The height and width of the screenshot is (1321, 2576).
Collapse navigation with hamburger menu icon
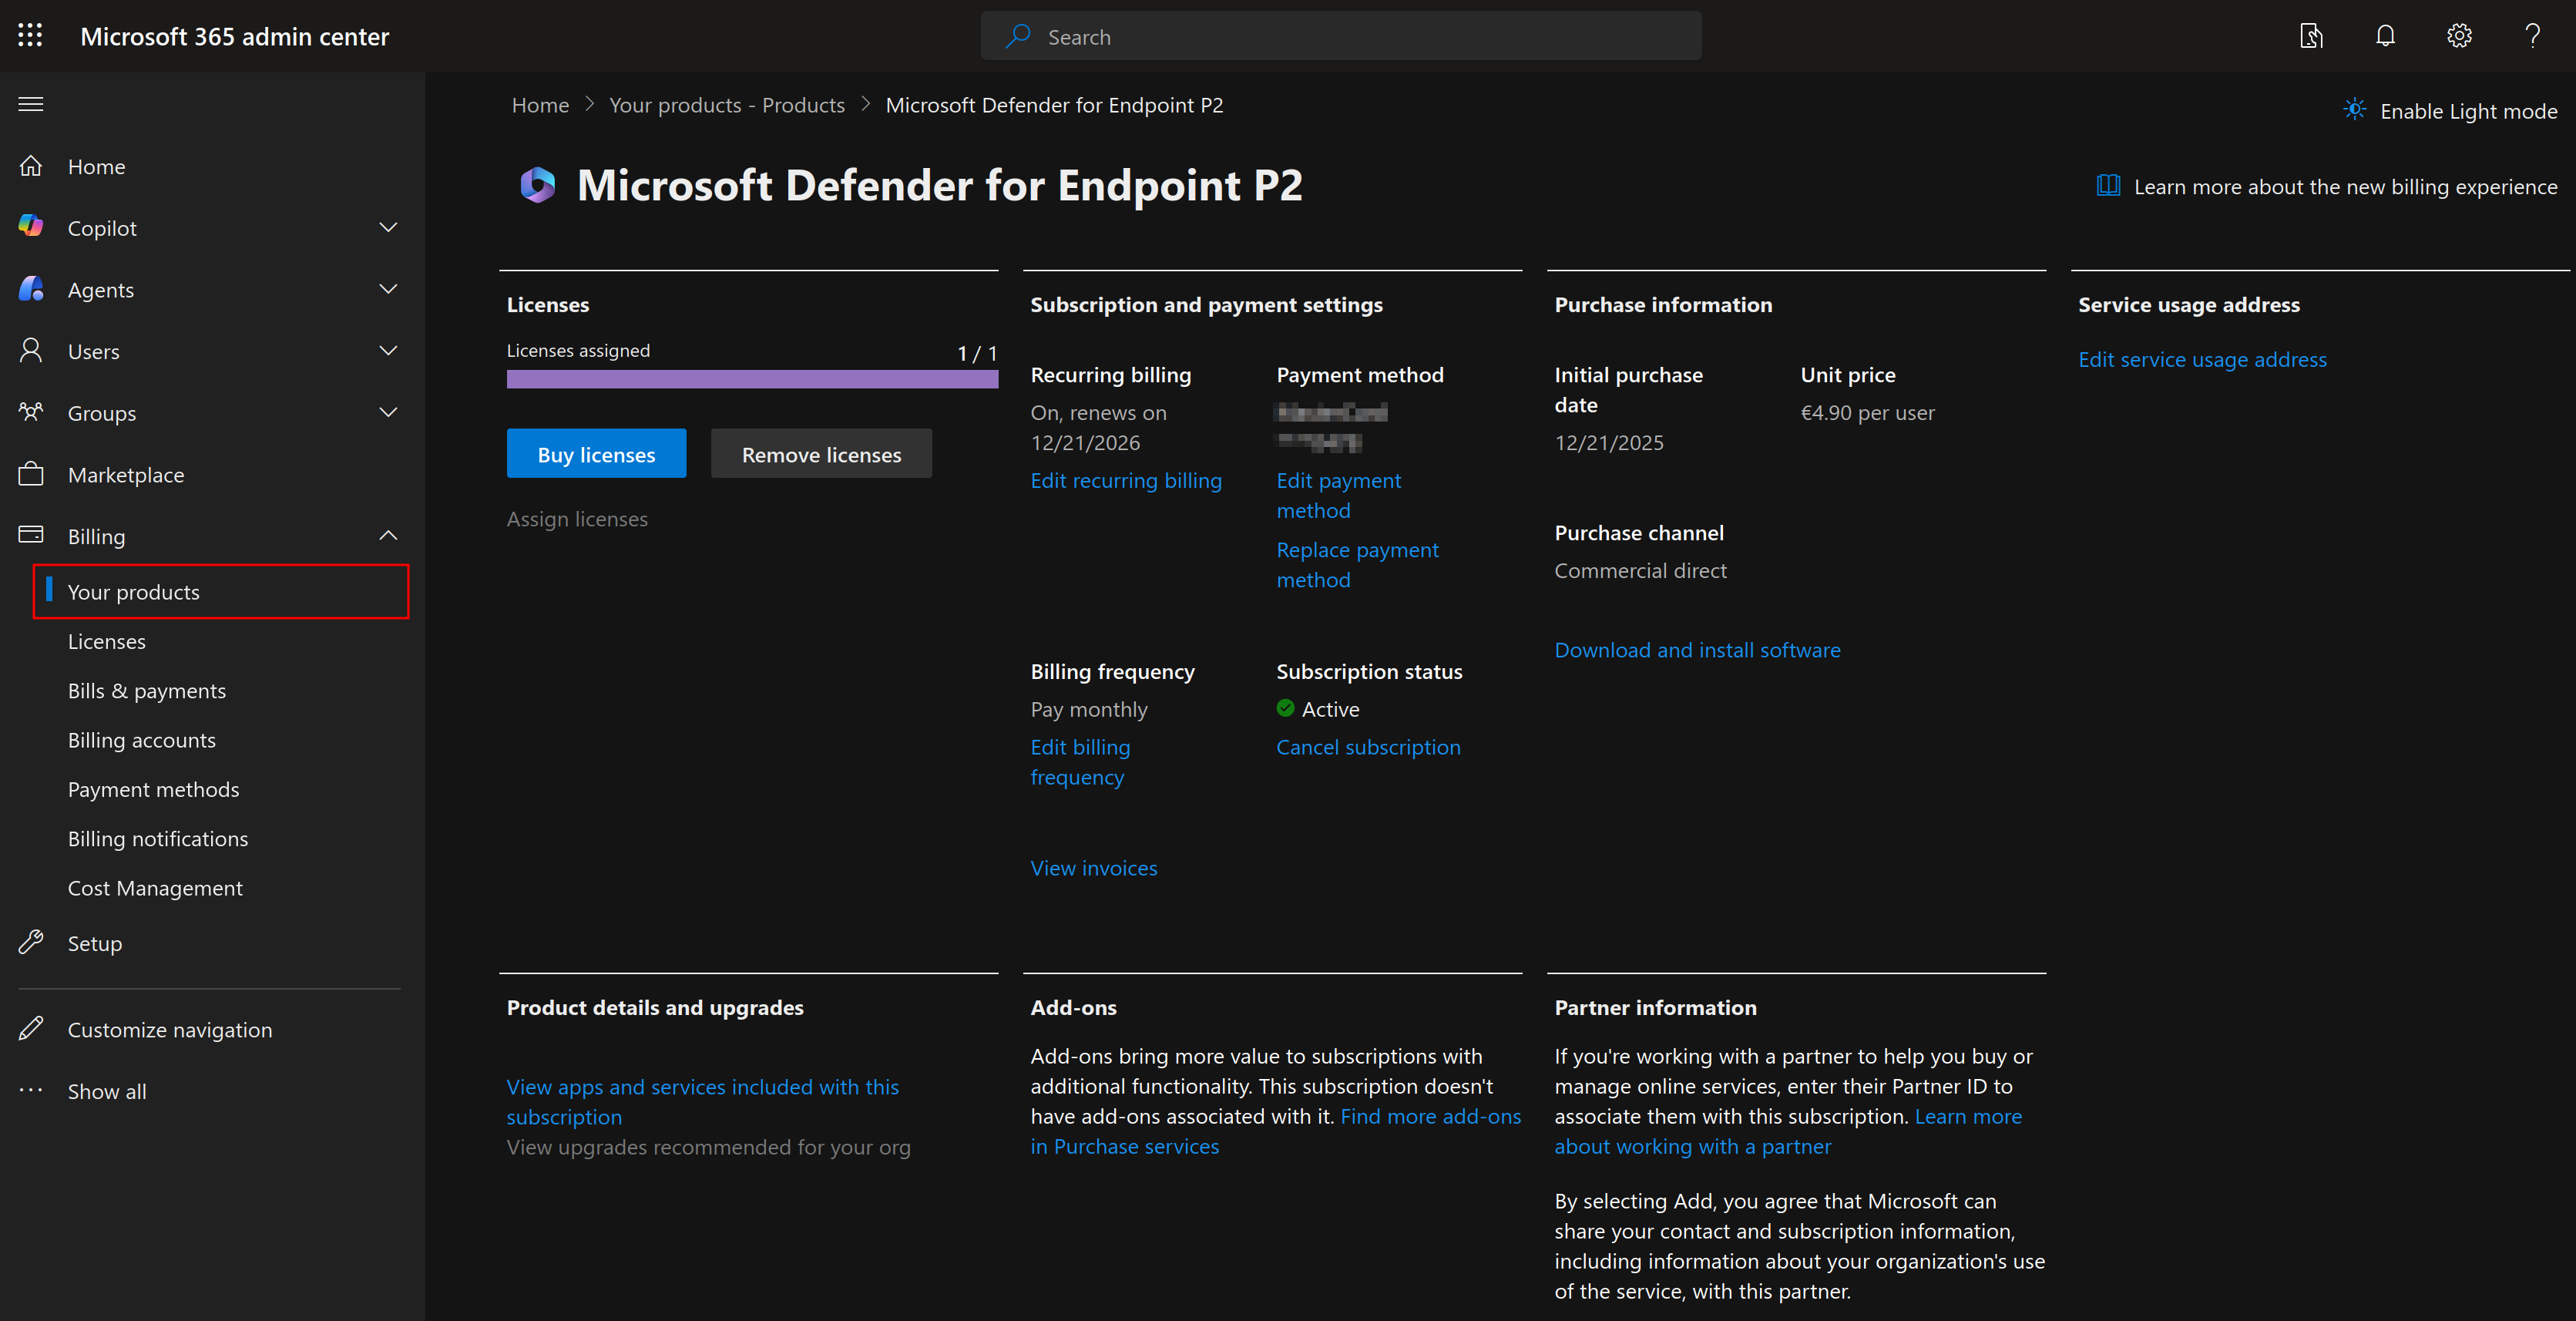[x=31, y=104]
